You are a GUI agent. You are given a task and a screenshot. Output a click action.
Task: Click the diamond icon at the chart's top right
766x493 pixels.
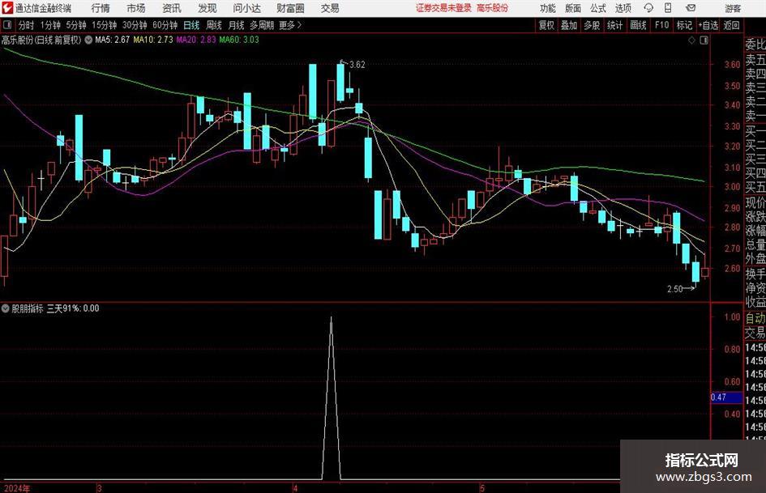coord(691,40)
